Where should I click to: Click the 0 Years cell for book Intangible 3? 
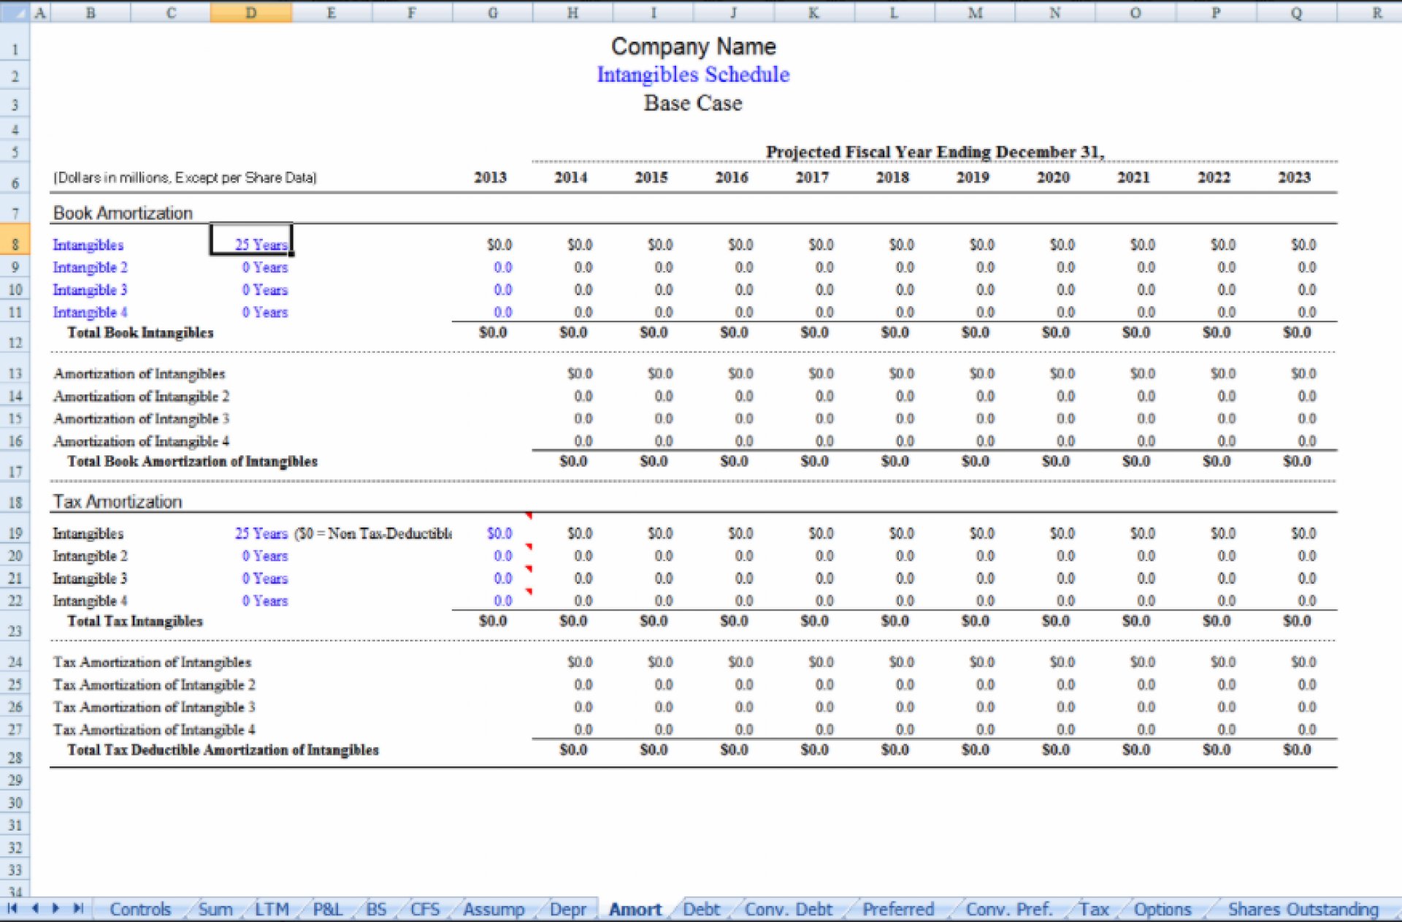[251, 290]
